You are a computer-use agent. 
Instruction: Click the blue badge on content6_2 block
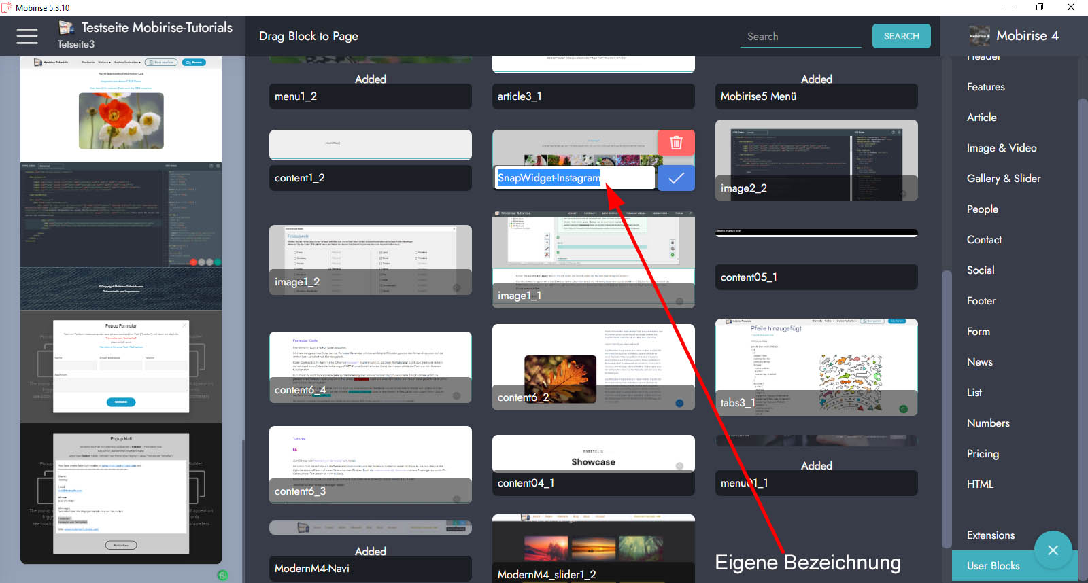click(x=679, y=403)
